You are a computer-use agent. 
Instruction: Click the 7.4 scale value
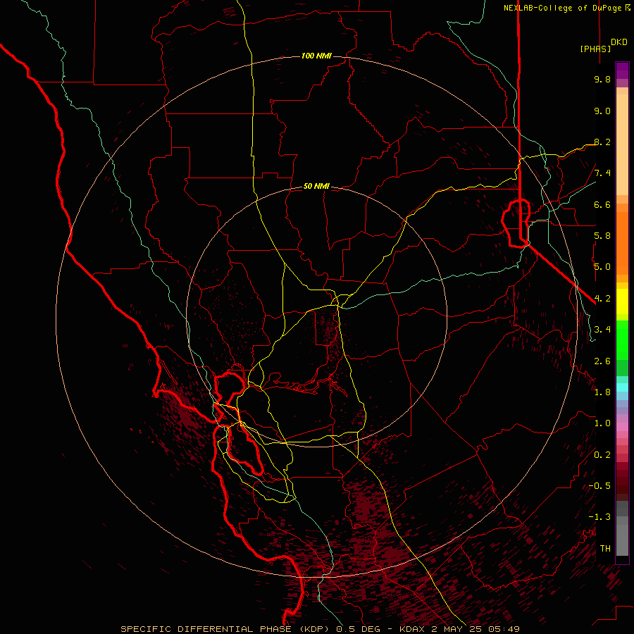pyautogui.click(x=602, y=173)
